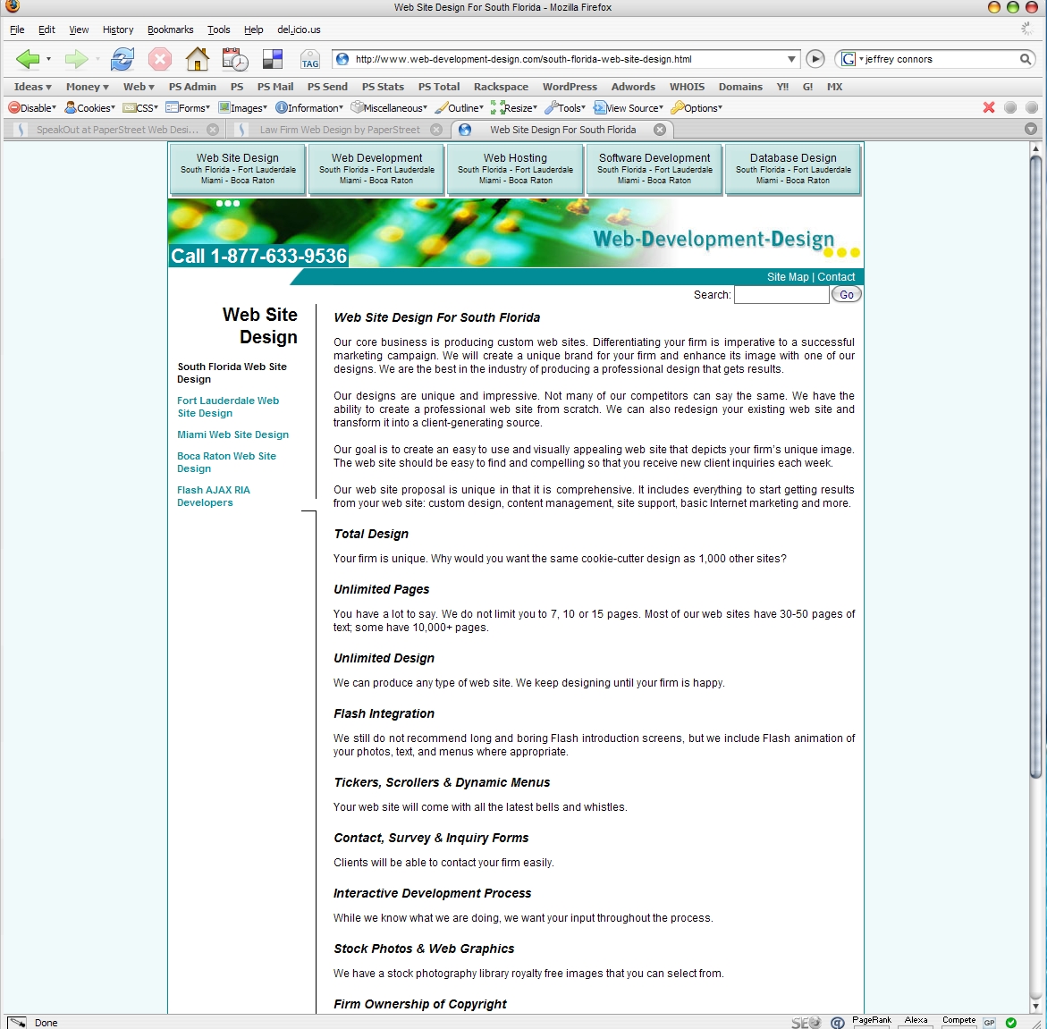
Task: Open the Cookies dropdown menu
Action: pyautogui.click(x=89, y=107)
